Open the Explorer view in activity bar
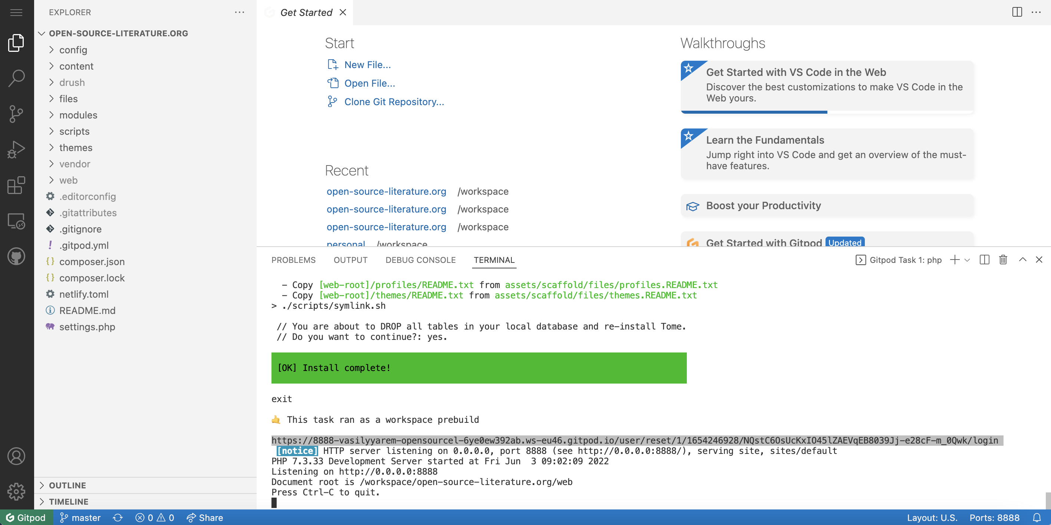The width and height of the screenshot is (1051, 525). (x=16, y=43)
